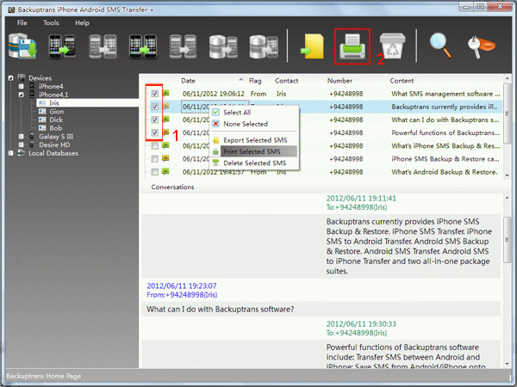Click the magnifying glass search icon
This screenshot has height=387, width=517.
[x=441, y=46]
